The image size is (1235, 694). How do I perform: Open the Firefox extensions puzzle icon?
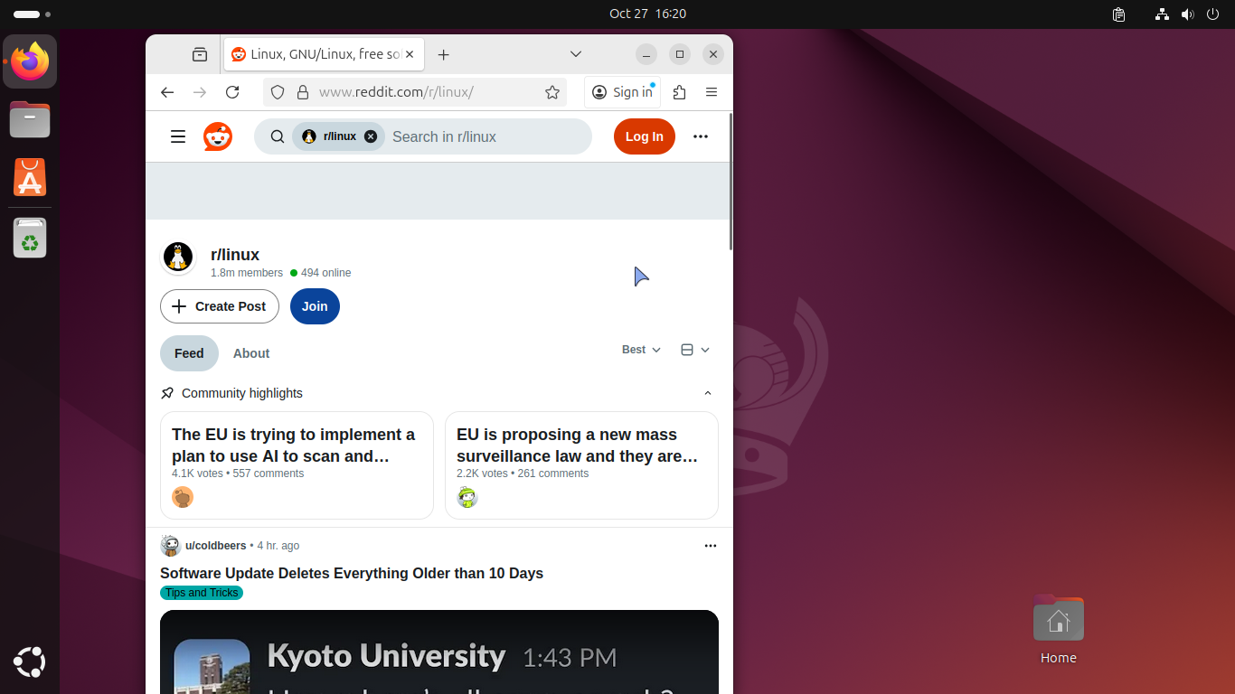point(680,92)
